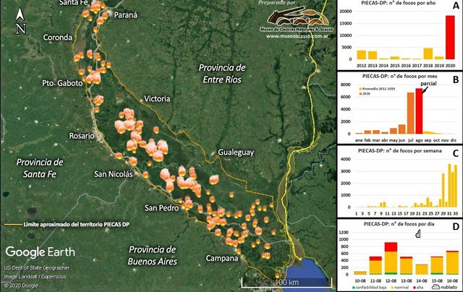Click the red 2020 bar in chart A
This screenshot has width=463, height=292.
coord(450,38)
